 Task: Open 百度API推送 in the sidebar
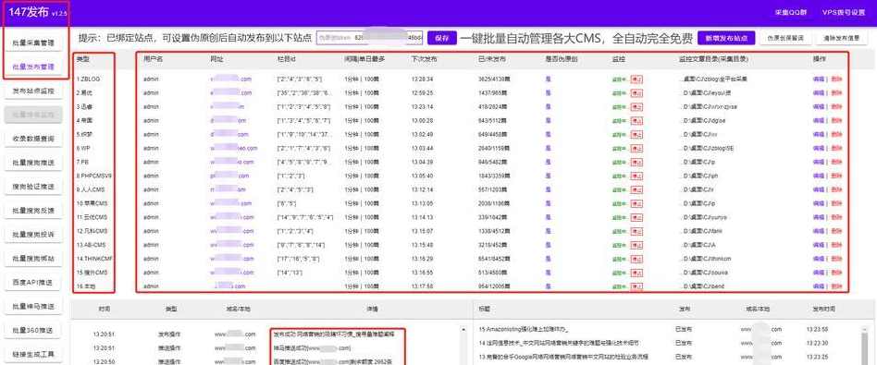(x=33, y=283)
